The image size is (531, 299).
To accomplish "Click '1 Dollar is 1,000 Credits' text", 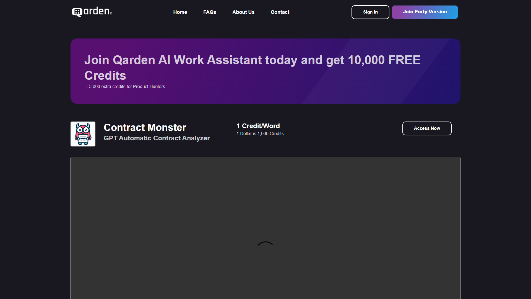I will (x=260, y=134).
